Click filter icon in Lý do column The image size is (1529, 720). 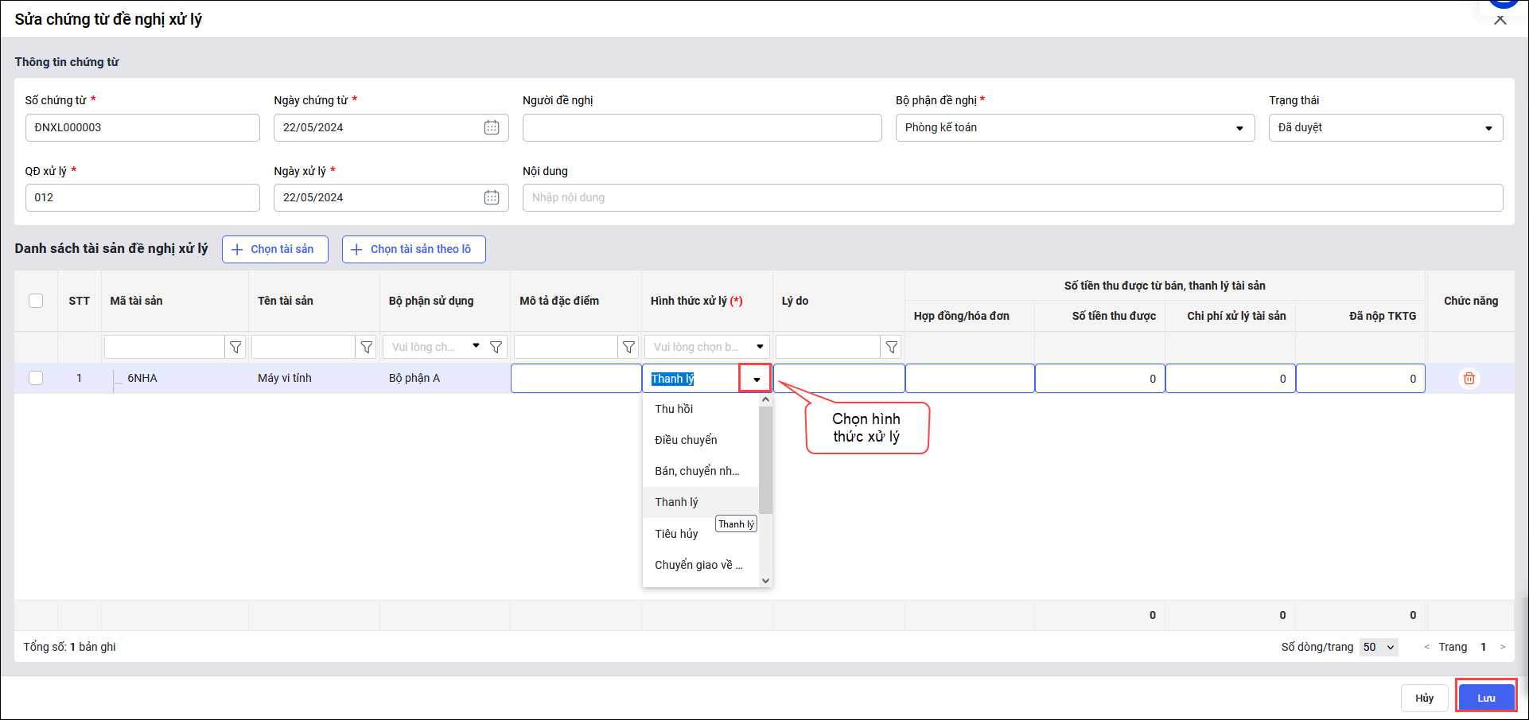tap(892, 347)
